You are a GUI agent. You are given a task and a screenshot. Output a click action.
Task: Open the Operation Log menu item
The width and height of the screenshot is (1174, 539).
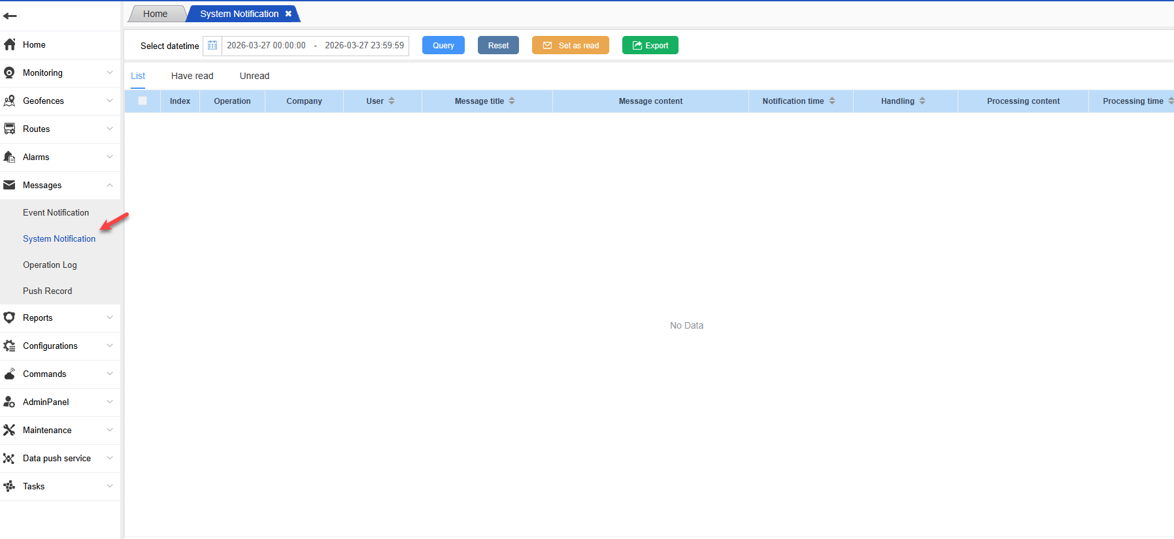tap(50, 265)
